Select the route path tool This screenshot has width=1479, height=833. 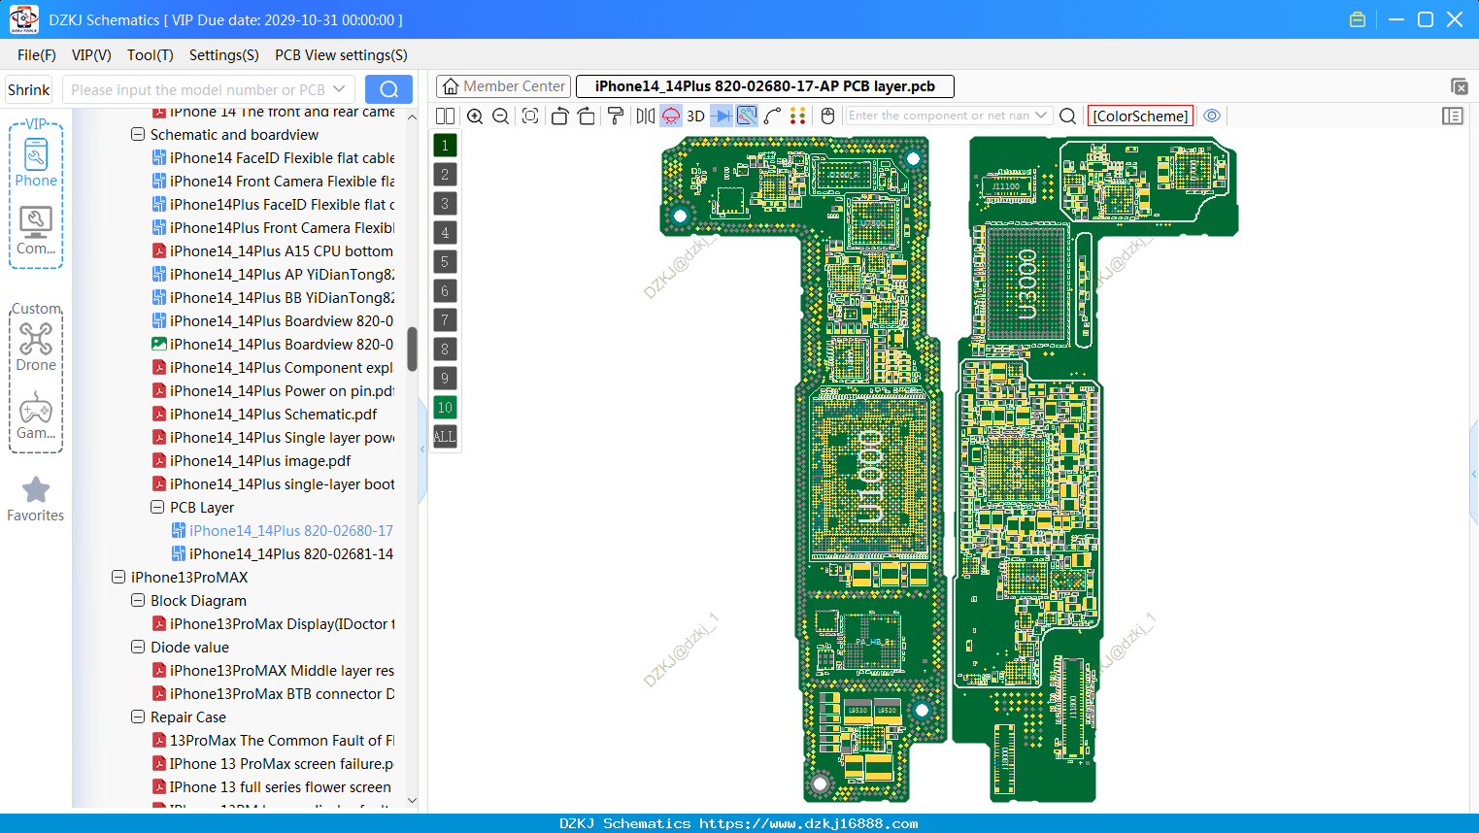773,116
